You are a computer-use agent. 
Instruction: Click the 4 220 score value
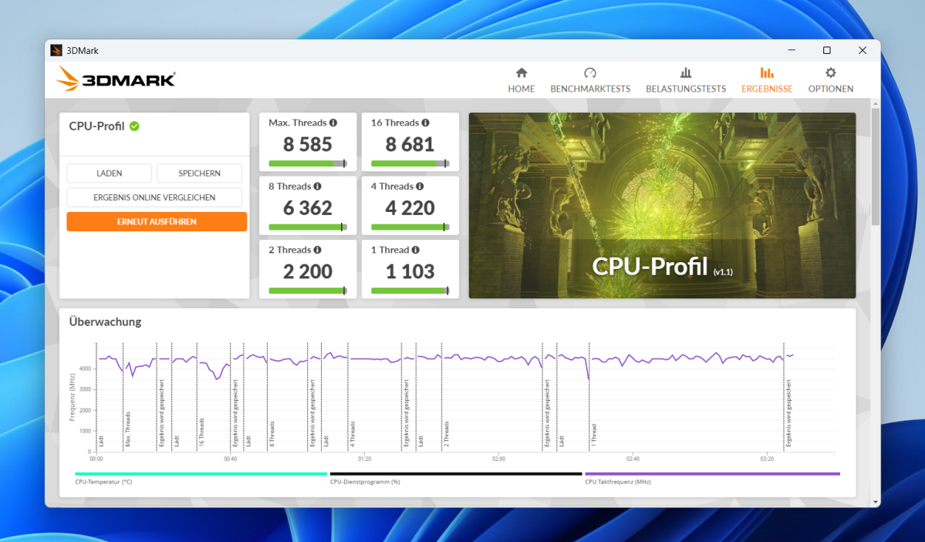[x=410, y=208]
